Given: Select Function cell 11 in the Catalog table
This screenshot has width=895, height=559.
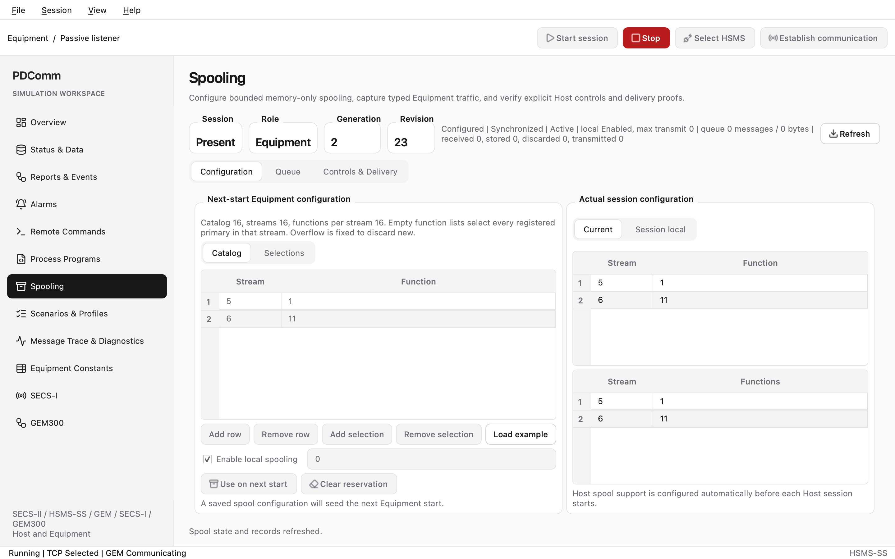Looking at the screenshot, I should 418,319.
